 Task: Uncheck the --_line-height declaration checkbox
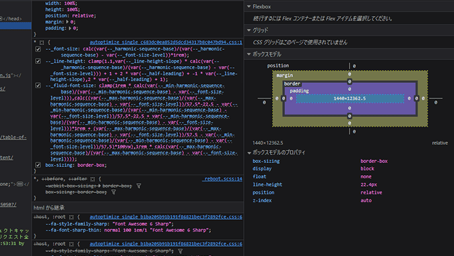tap(38, 61)
